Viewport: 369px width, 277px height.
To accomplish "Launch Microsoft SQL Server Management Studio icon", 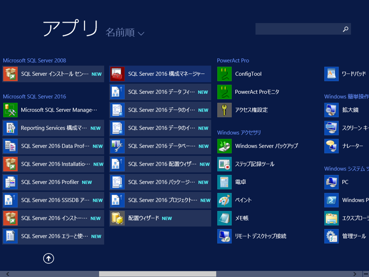I will (10, 110).
